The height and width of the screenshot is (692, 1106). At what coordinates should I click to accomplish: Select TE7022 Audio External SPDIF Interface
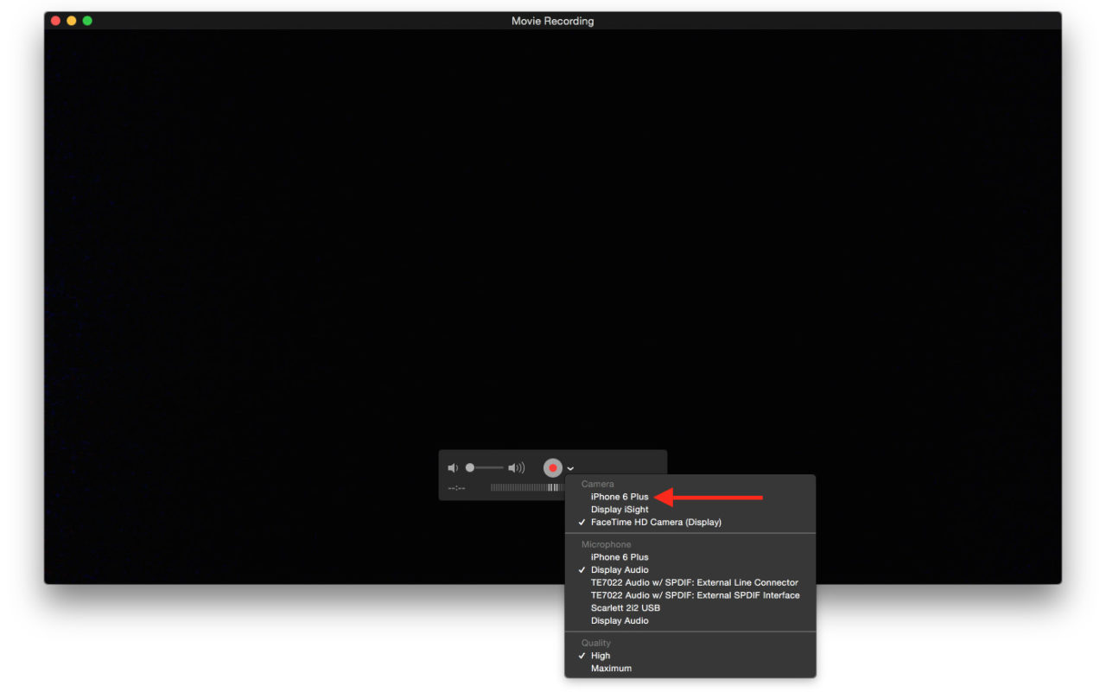pyautogui.click(x=696, y=595)
